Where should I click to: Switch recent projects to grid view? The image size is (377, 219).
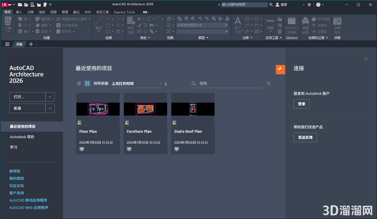coord(87,83)
